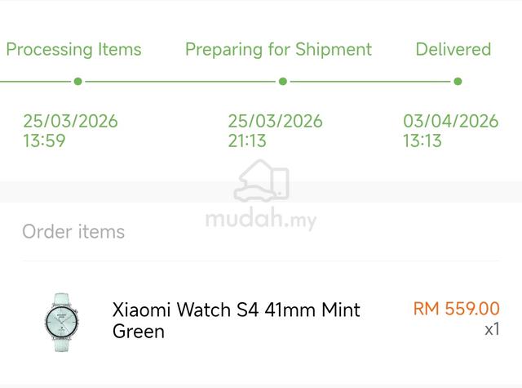The width and height of the screenshot is (522, 388).
Task: Click the 03/04/2026 13:13 delivered timestamp
Action: (450, 131)
